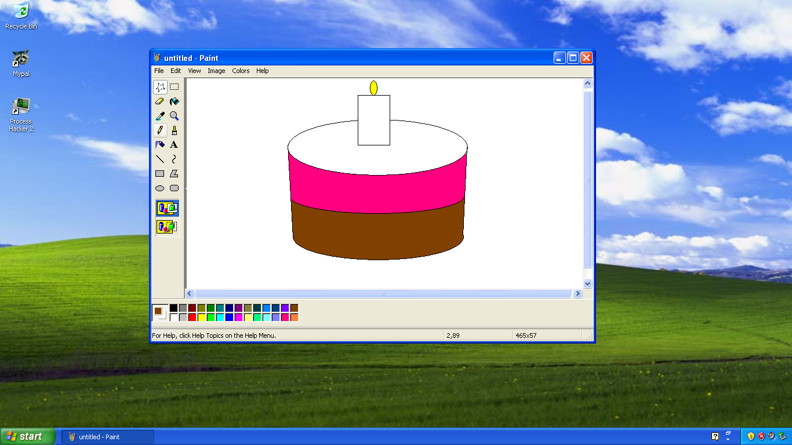792x445 pixels.
Task: Choose the Fill With Color tool
Action: (175, 101)
